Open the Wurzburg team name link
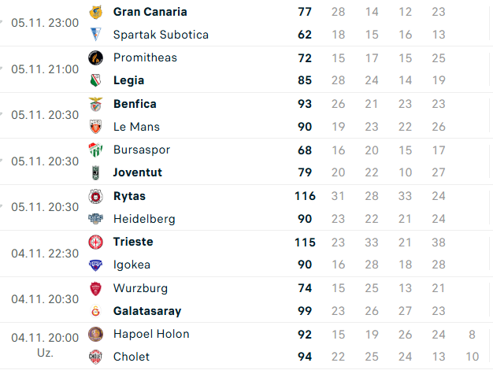Viewport: 493px width, 374px height. pyautogui.click(x=140, y=288)
